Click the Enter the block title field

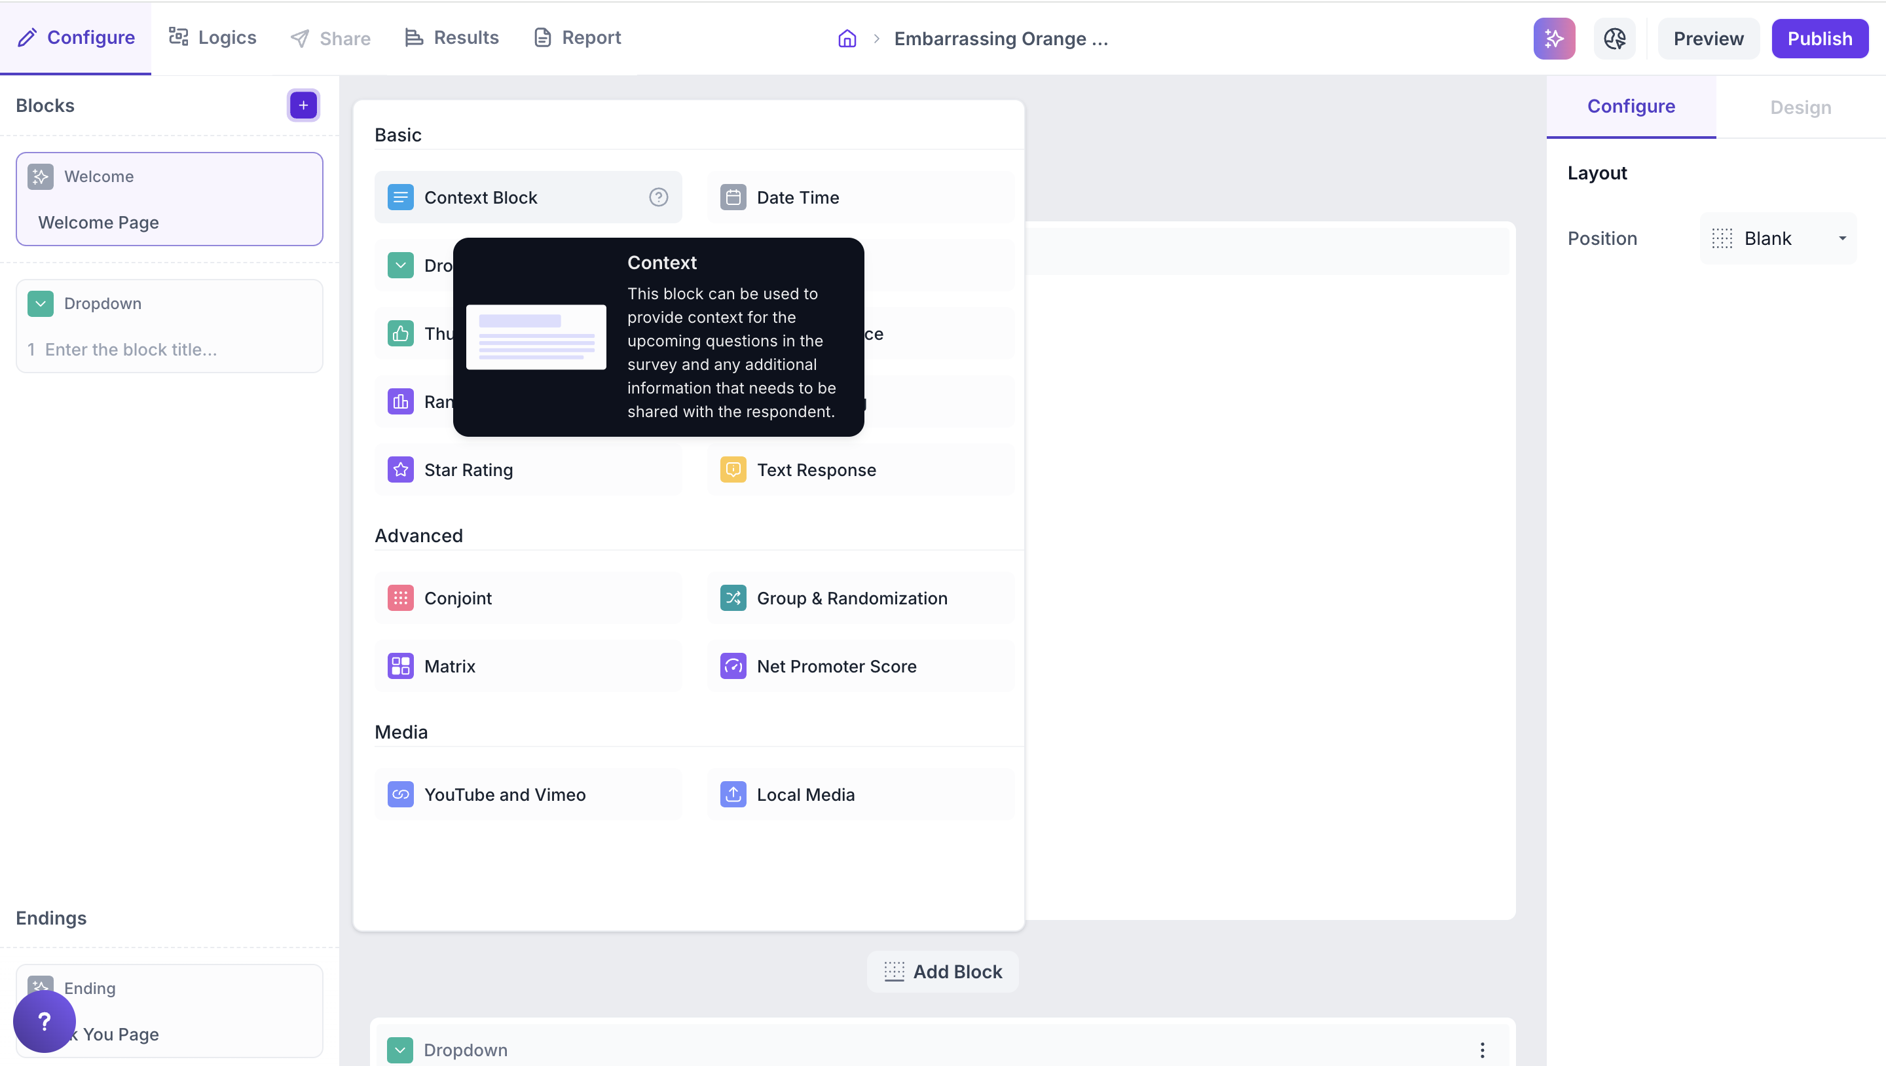coord(132,350)
